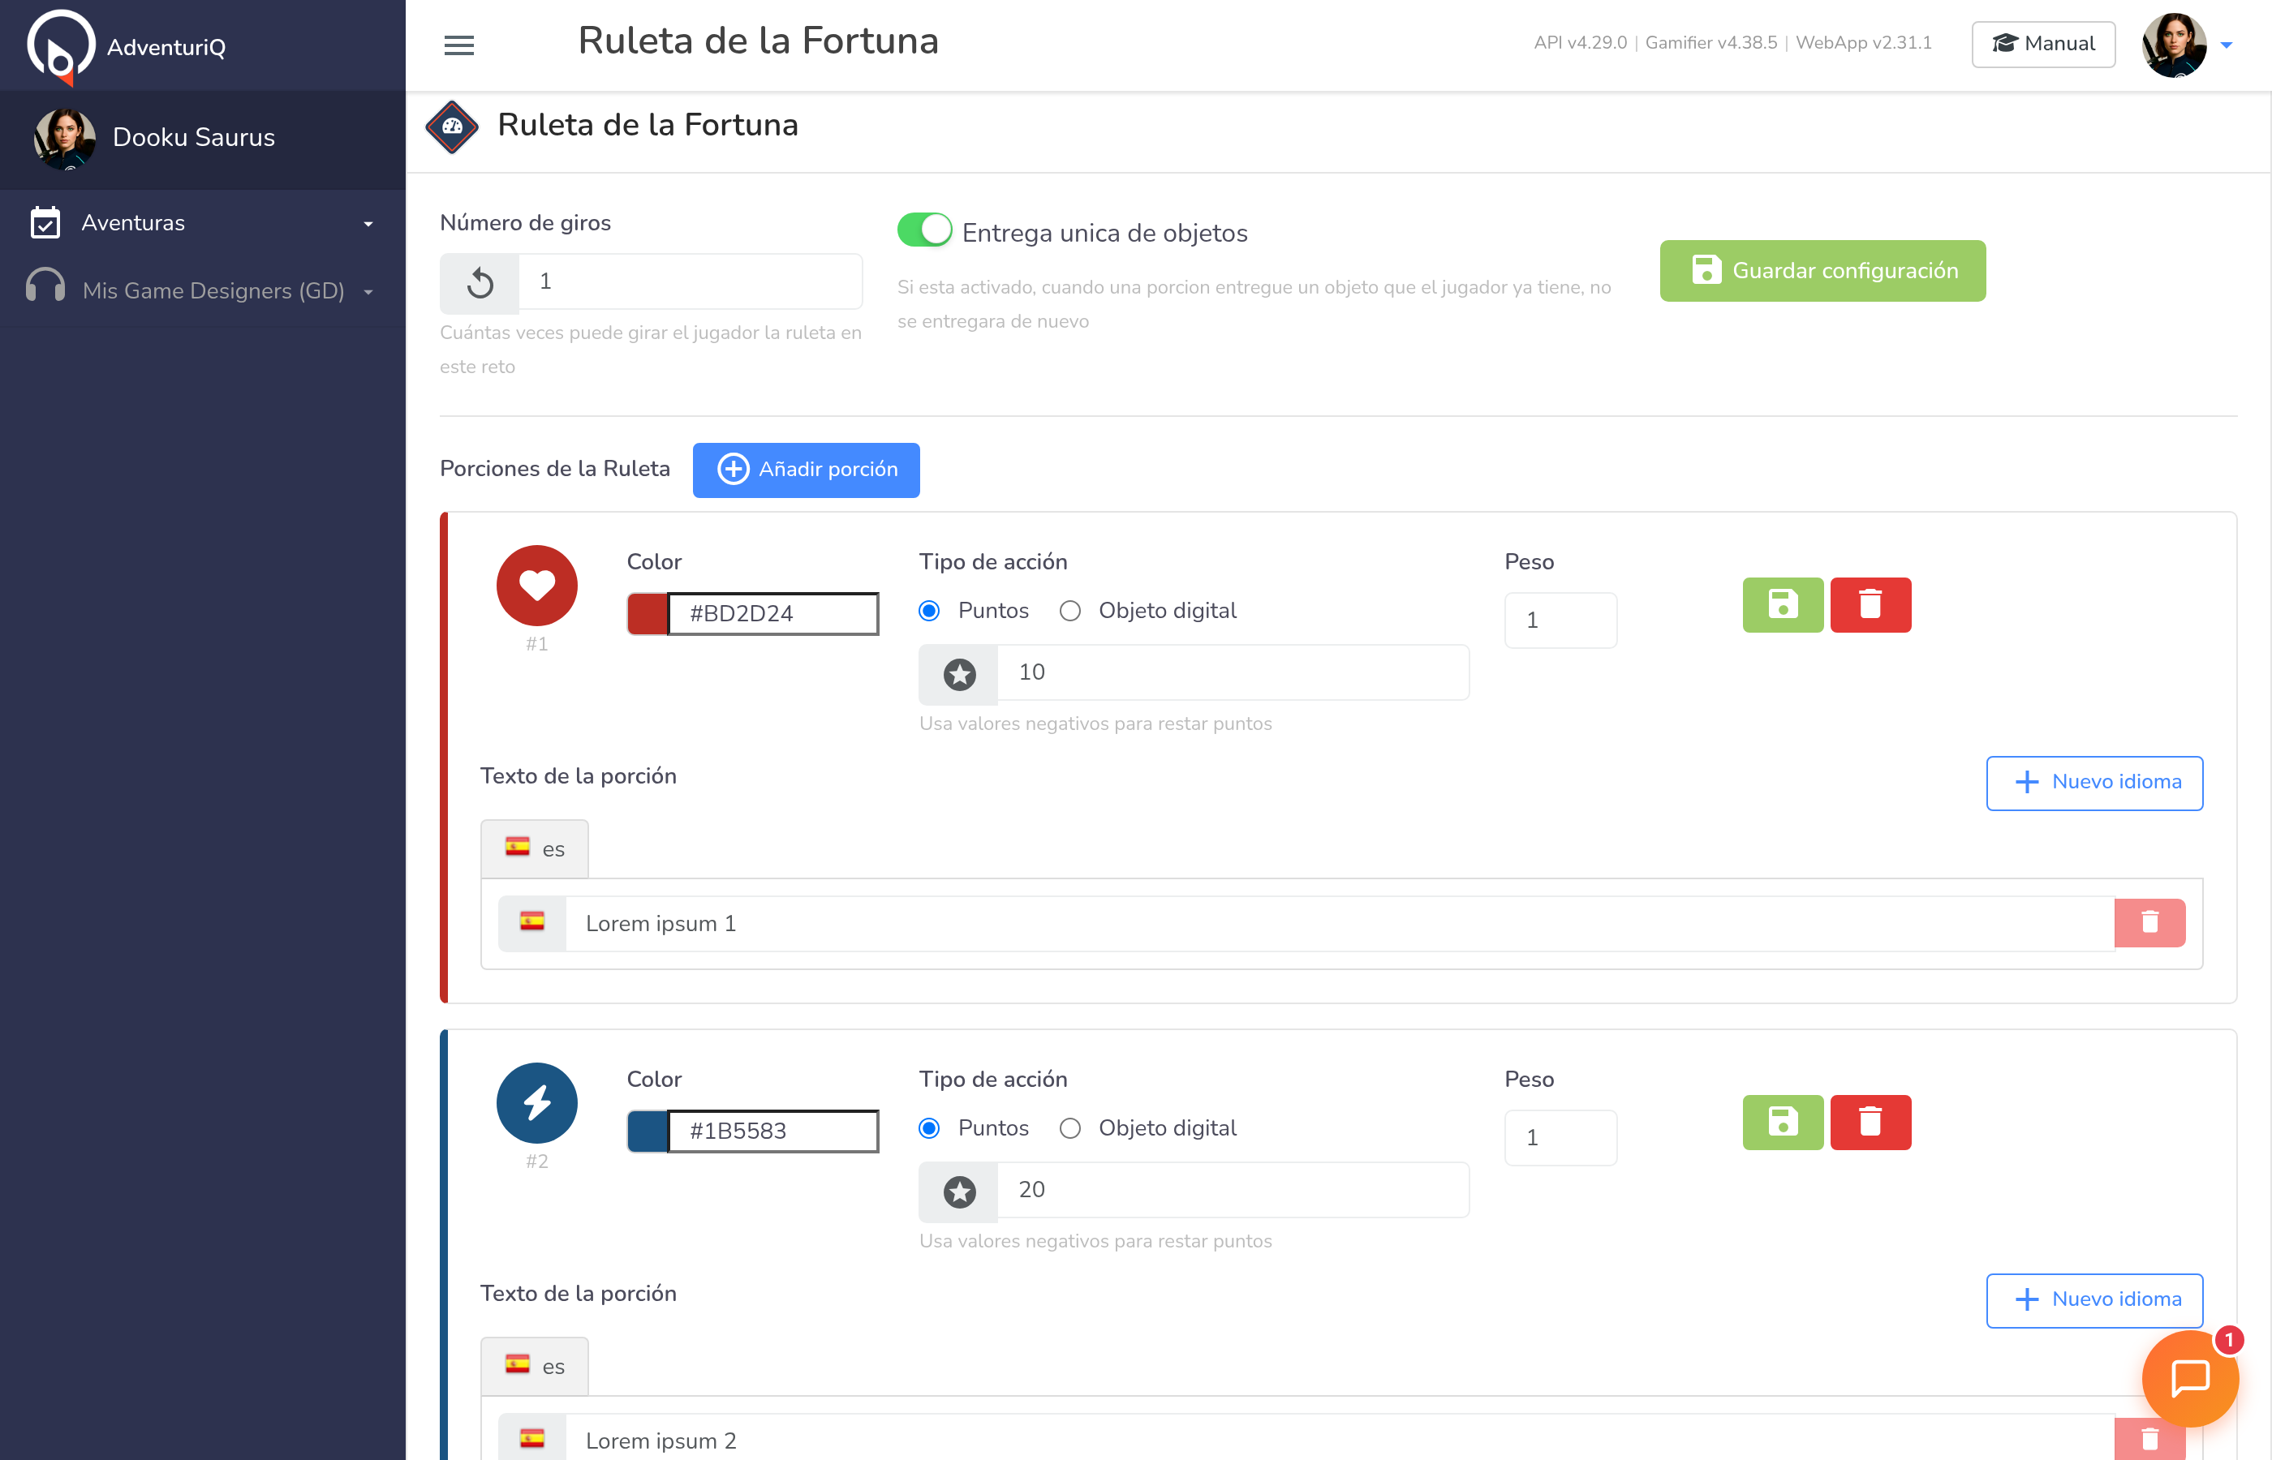This screenshot has width=2272, height=1460.
Task: Select Puntos radio in portion #1
Action: click(x=929, y=612)
